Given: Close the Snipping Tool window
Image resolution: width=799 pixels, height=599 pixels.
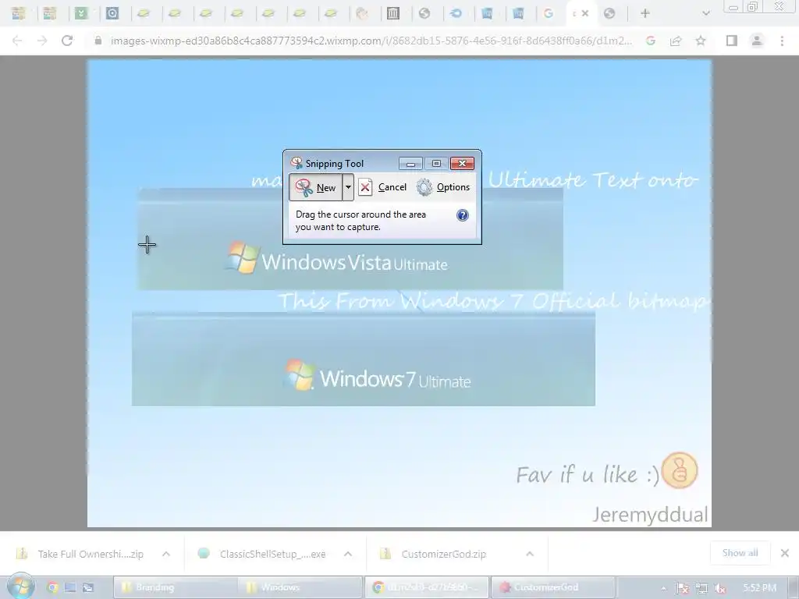Looking at the screenshot, I should (x=462, y=164).
